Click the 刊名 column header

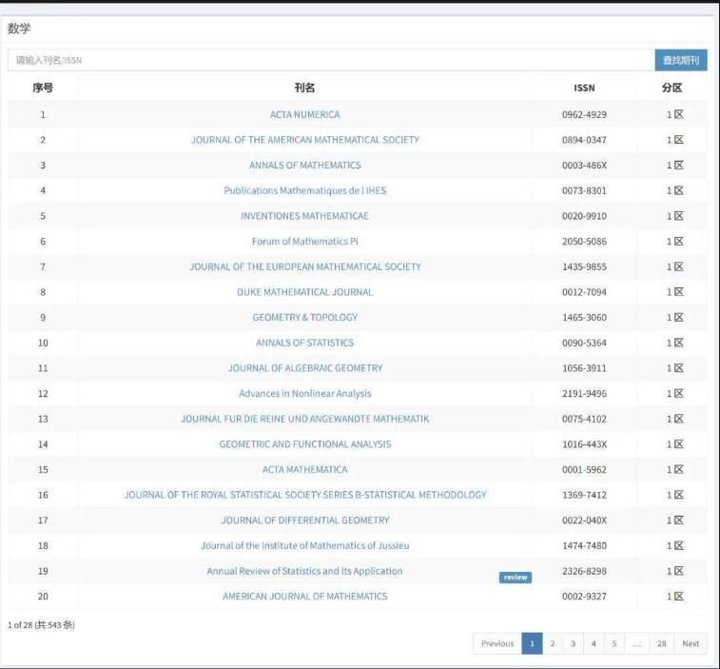(x=304, y=88)
